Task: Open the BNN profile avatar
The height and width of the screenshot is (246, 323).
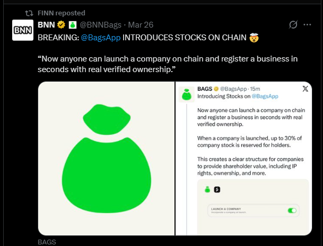Action: 22,31
